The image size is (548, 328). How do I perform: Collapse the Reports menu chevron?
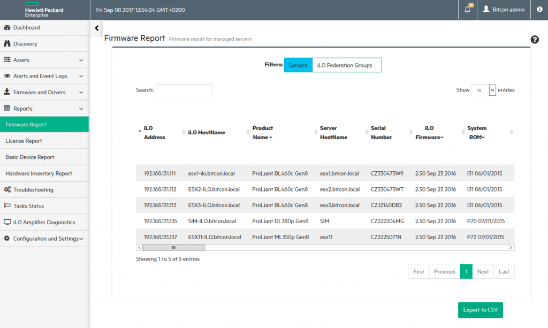click(x=81, y=109)
